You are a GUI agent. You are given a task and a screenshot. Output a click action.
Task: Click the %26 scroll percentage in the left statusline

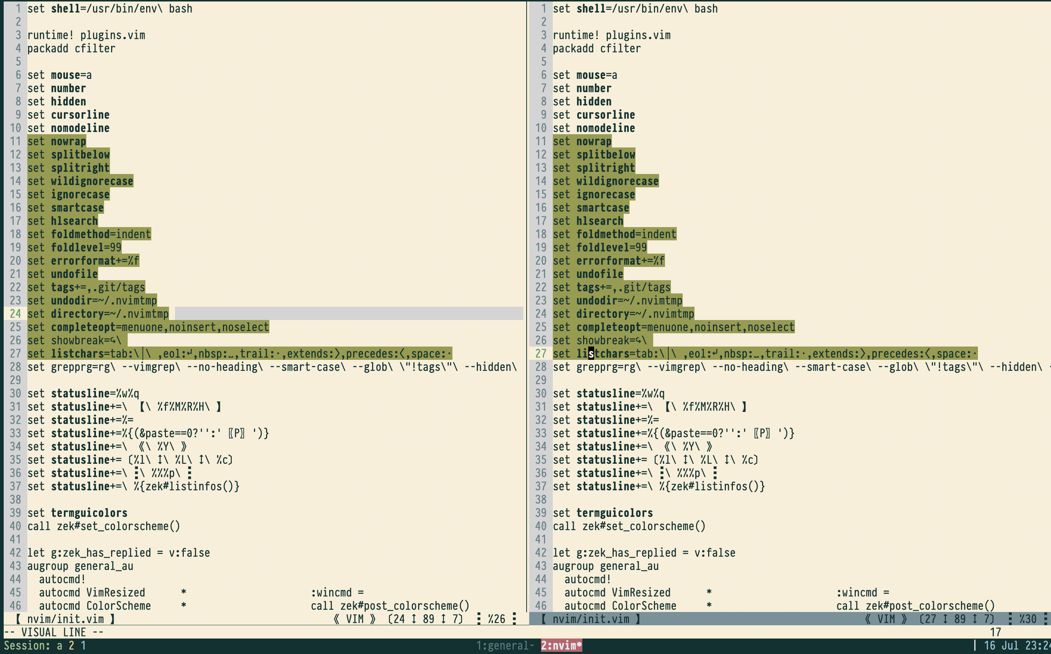click(x=496, y=619)
